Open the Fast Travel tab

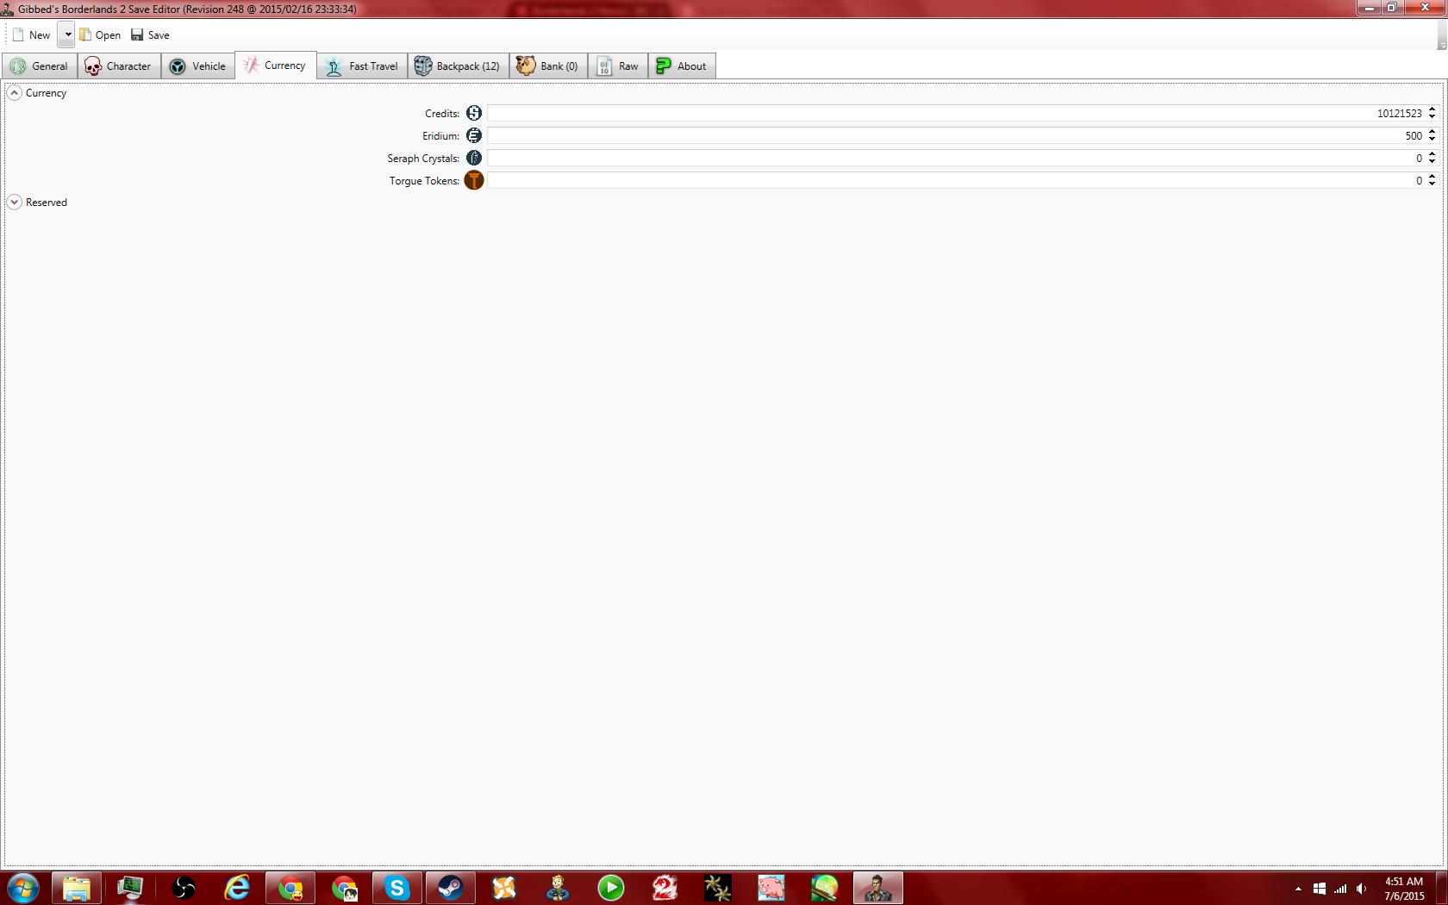(363, 66)
